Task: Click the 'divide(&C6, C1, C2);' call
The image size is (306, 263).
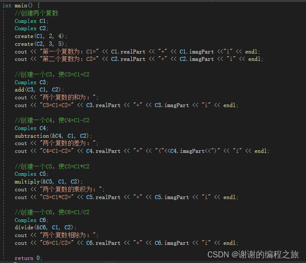Action: click(x=45, y=228)
